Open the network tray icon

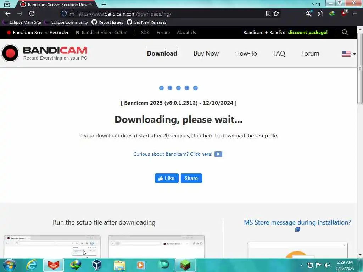pos(310,265)
